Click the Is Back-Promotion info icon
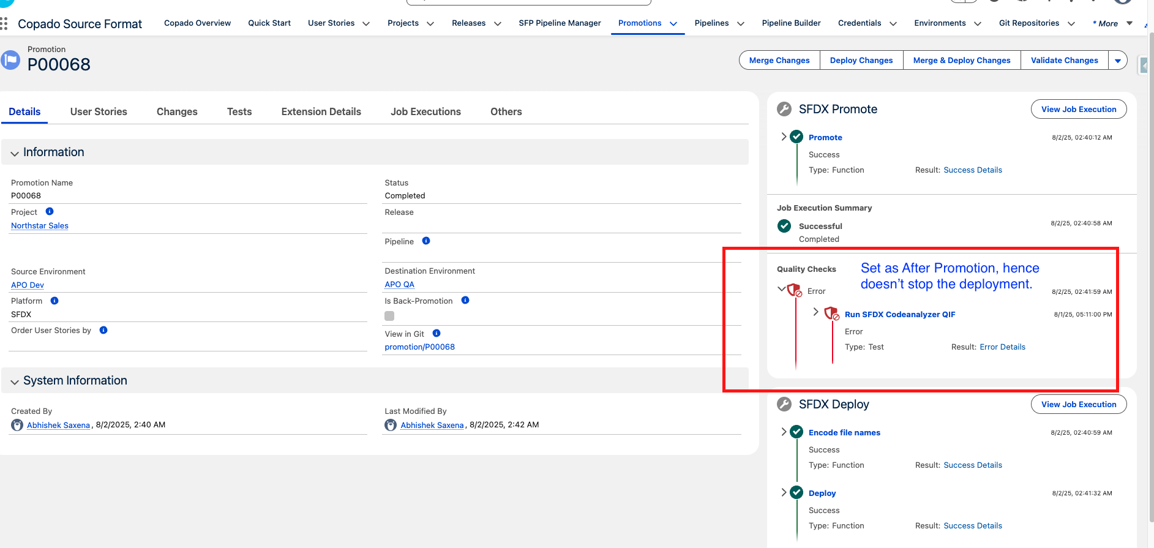Screen dimensions: 1154x548 point(465,300)
